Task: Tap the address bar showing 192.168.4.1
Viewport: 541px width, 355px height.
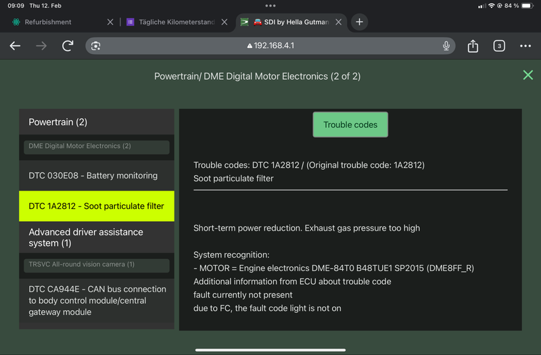Action: [270, 46]
